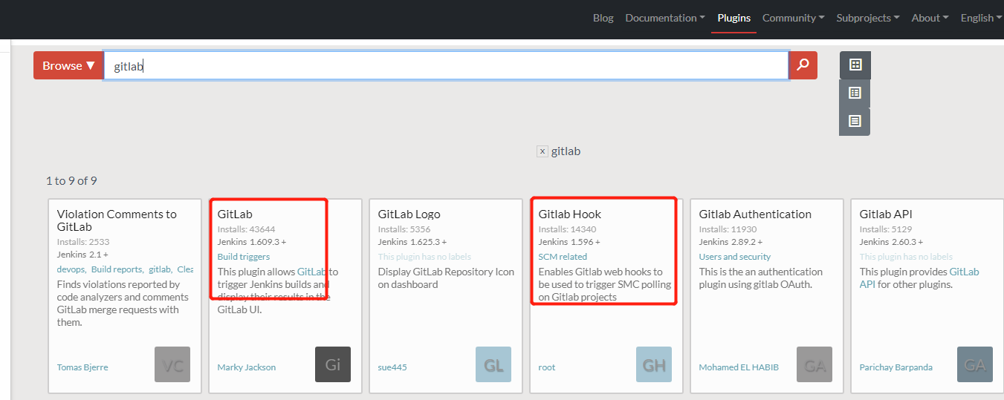Viewport: 1004px width, 400px height.
Task: Click the red search magnifier button
Action: [x=803, y=65]
